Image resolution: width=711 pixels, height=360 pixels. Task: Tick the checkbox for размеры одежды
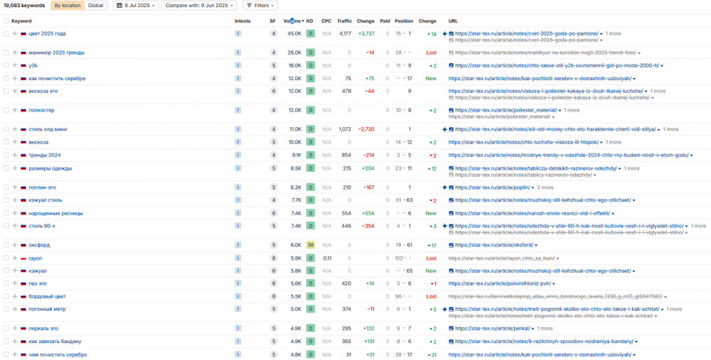(6, 168)
